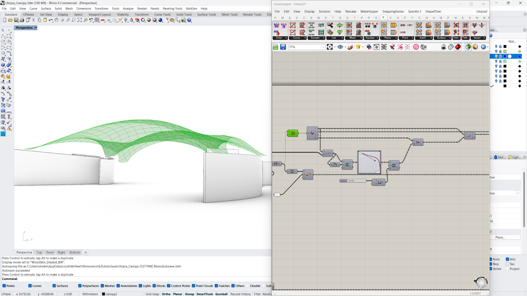This screenshot has width=527, height=296.
Task: Save the Rhino model with the floppy disk icon
Action: click(16, 20)
